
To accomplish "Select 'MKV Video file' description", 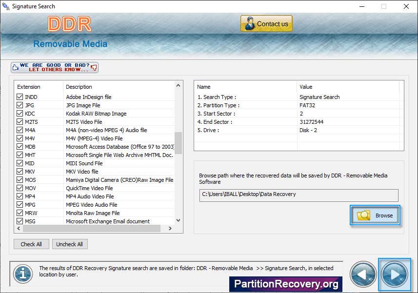I will pyautogui.click(x=82, y=171).
